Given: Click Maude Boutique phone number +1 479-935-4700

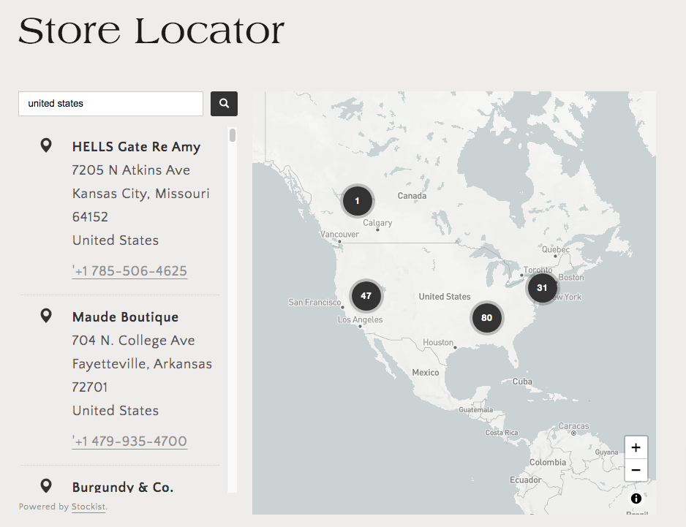Looking at the screenshot, I should tap(129, 441).
